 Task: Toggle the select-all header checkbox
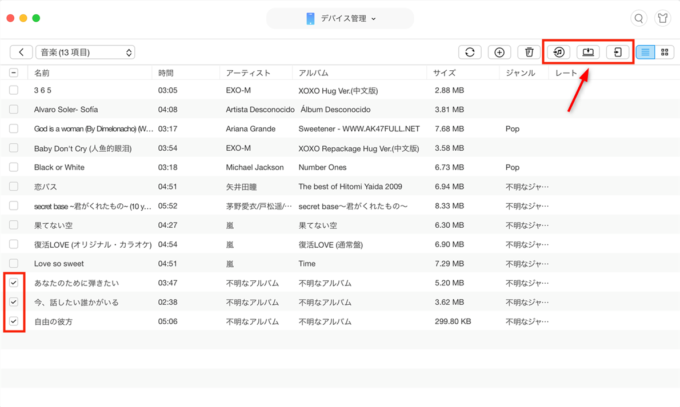(14, 73)
